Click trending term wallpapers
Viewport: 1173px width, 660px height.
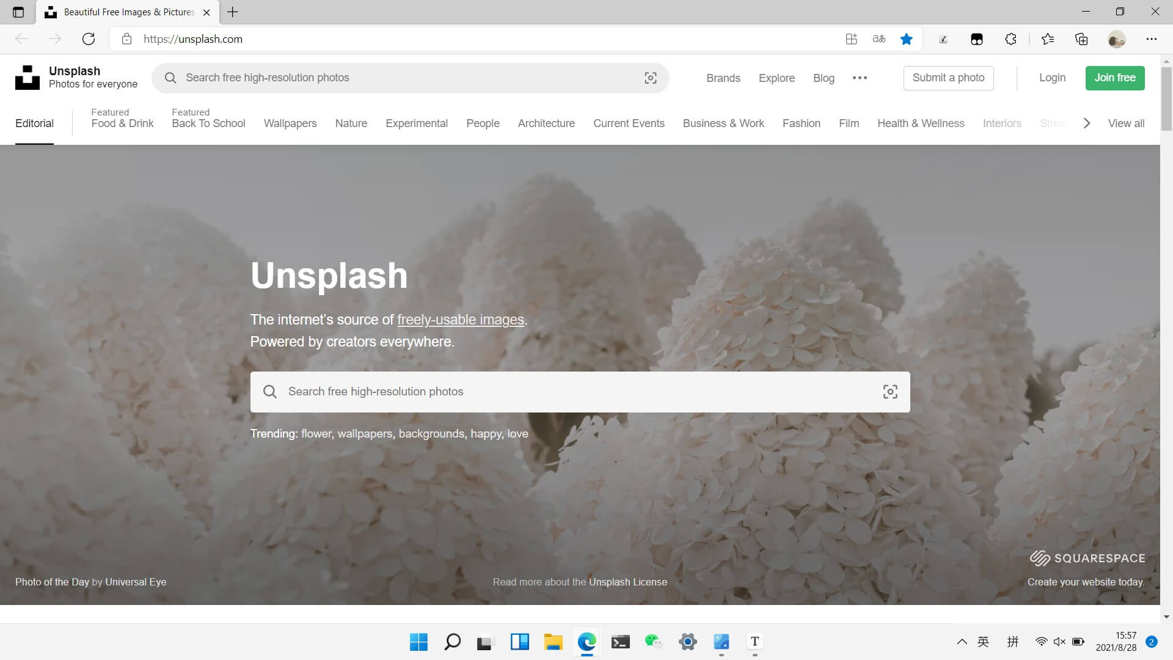click(x=365, y=434)
